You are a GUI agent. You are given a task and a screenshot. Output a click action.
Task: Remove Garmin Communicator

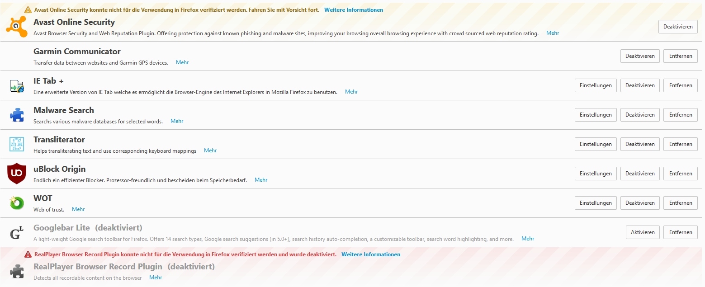tap(681, 56)
